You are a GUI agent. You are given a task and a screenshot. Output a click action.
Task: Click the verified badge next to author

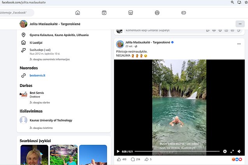(x=172, y=42)
